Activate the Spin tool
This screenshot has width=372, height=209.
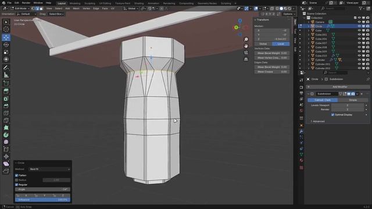click(x=6, y=135)
